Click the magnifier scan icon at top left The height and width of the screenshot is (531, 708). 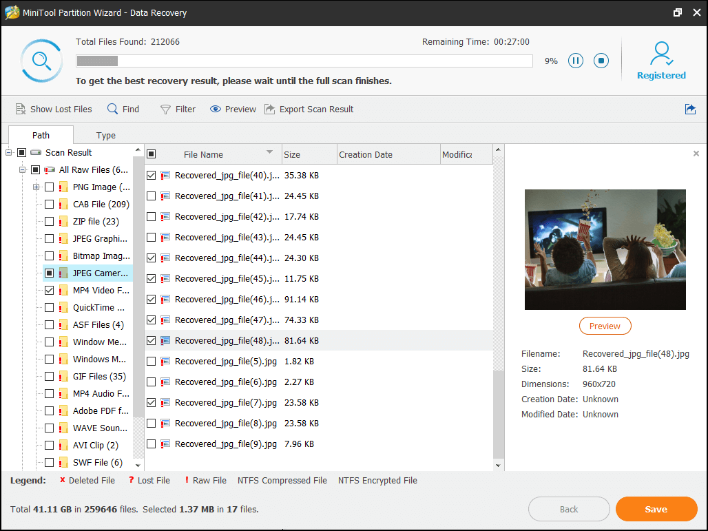41,61
